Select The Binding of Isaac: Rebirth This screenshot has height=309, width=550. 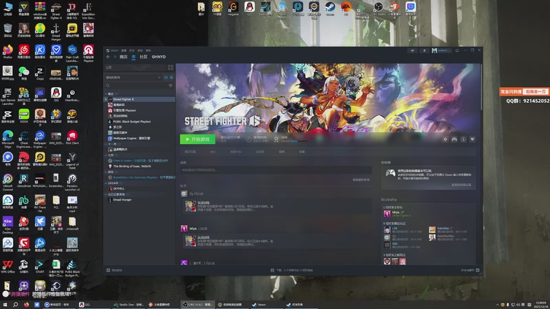click(140, 166)
